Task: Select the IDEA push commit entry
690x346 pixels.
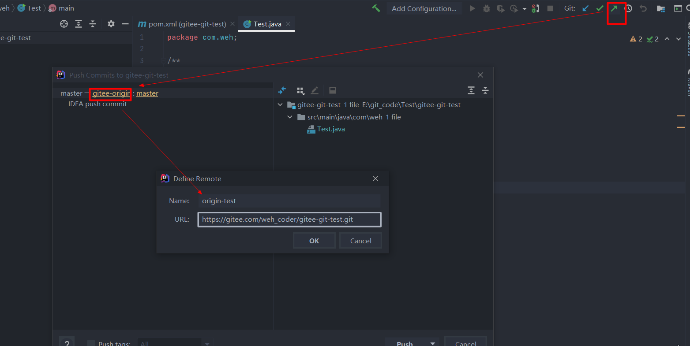Action: tap(97, 104)
